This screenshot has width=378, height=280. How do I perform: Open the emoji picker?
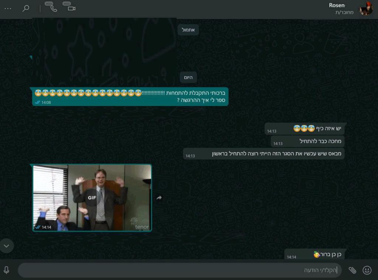pos(367,270)
